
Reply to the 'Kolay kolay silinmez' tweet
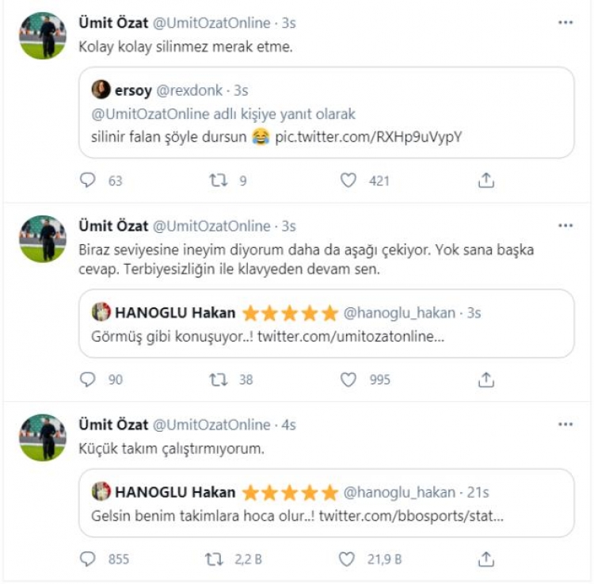[88, 181]
